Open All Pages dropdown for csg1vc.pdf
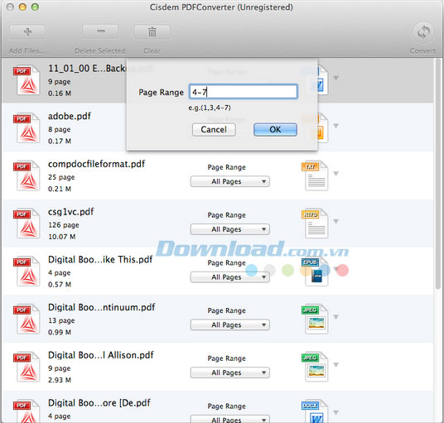Viewport: 444px width, 423px height. (230, 229)
